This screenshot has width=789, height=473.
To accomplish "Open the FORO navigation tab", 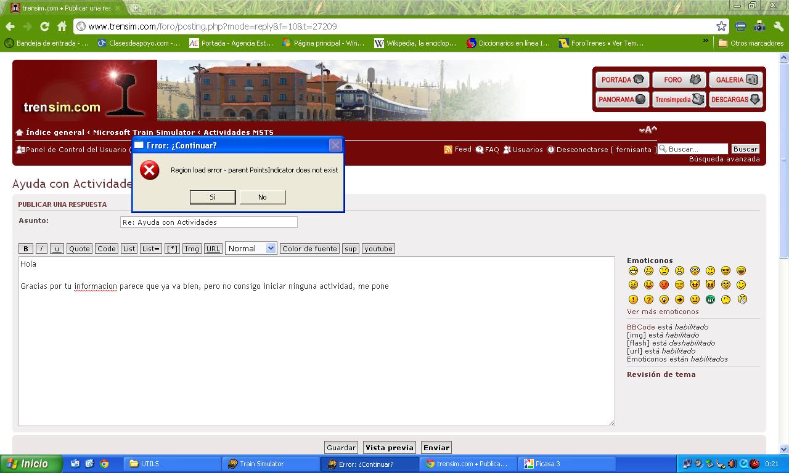I will coord(679,80).
